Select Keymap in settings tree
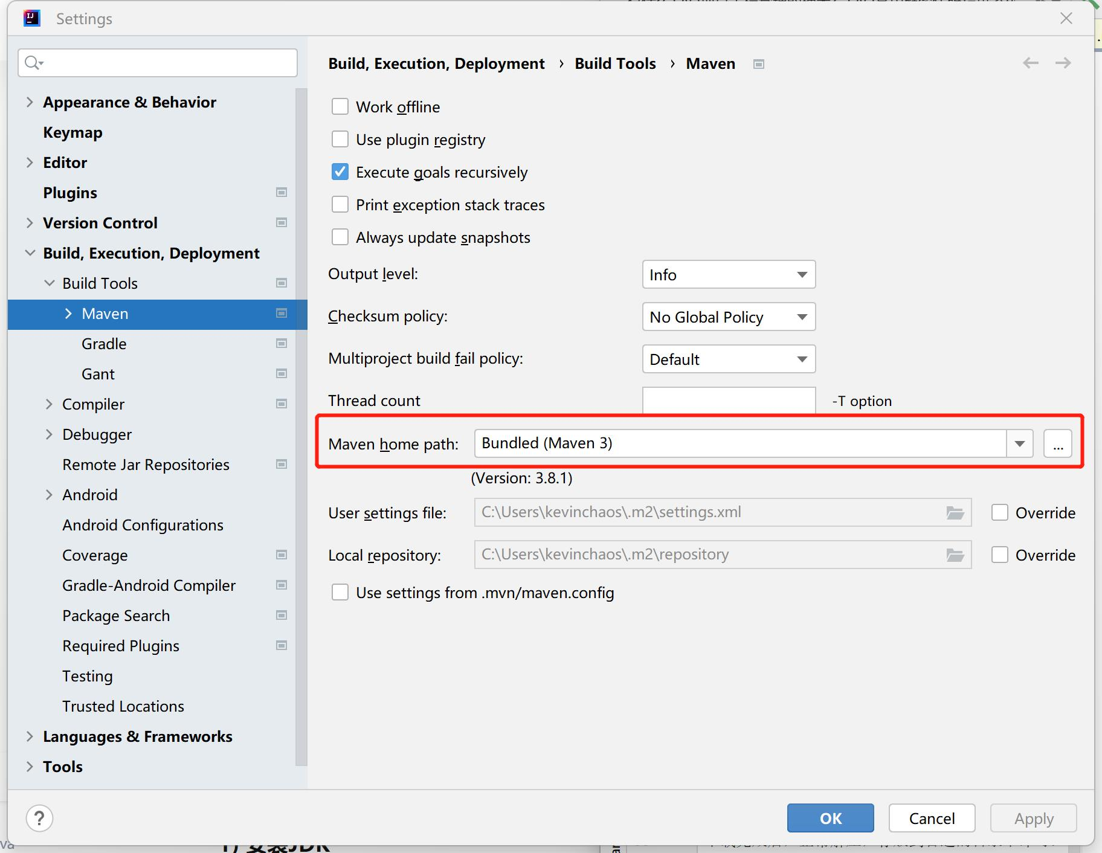1102x853 pixels. (x=72, y=132)
